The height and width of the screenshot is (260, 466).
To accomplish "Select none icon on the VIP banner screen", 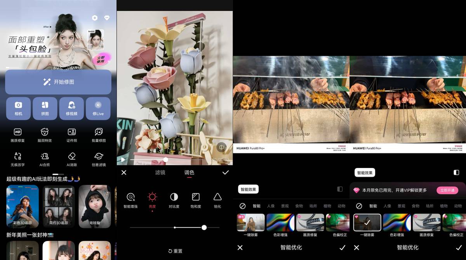I will click(359, 206).
